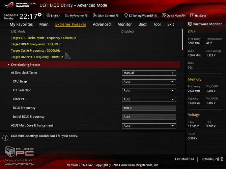Switch to Advanced tab
Screen dimensions: 226x169
click(x=102, y=25)
